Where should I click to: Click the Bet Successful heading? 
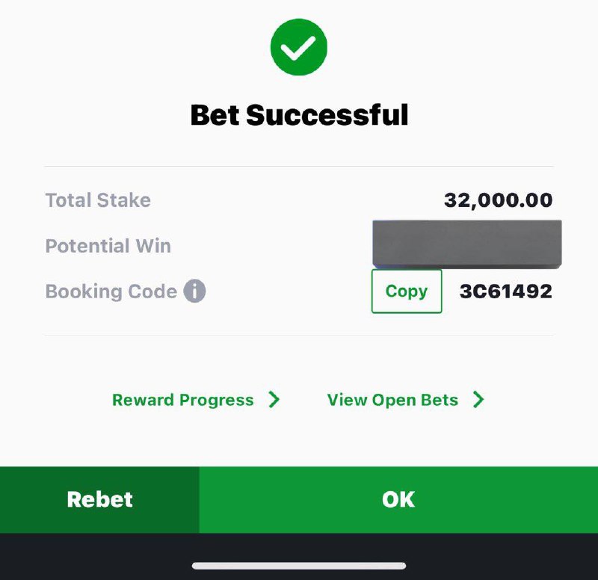(x=299, y=115)
